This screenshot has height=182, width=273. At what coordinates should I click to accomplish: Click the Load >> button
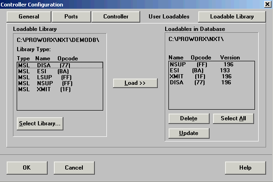(x=135, y=83)
